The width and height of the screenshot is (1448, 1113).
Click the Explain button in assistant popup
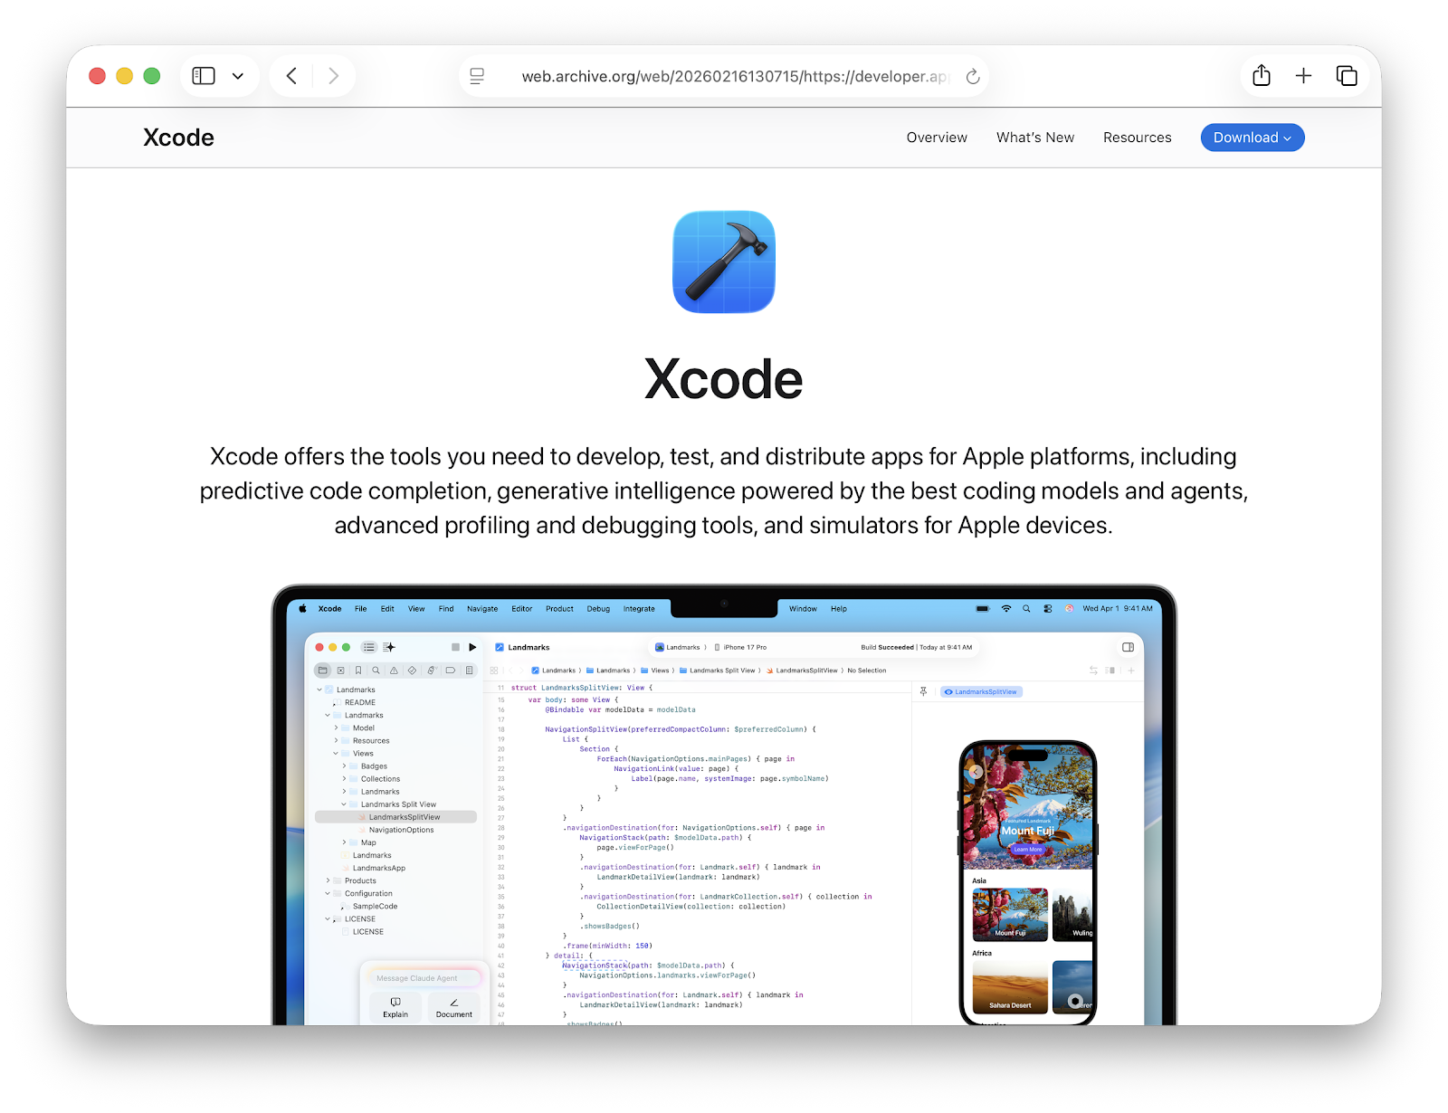[395, 1007]
